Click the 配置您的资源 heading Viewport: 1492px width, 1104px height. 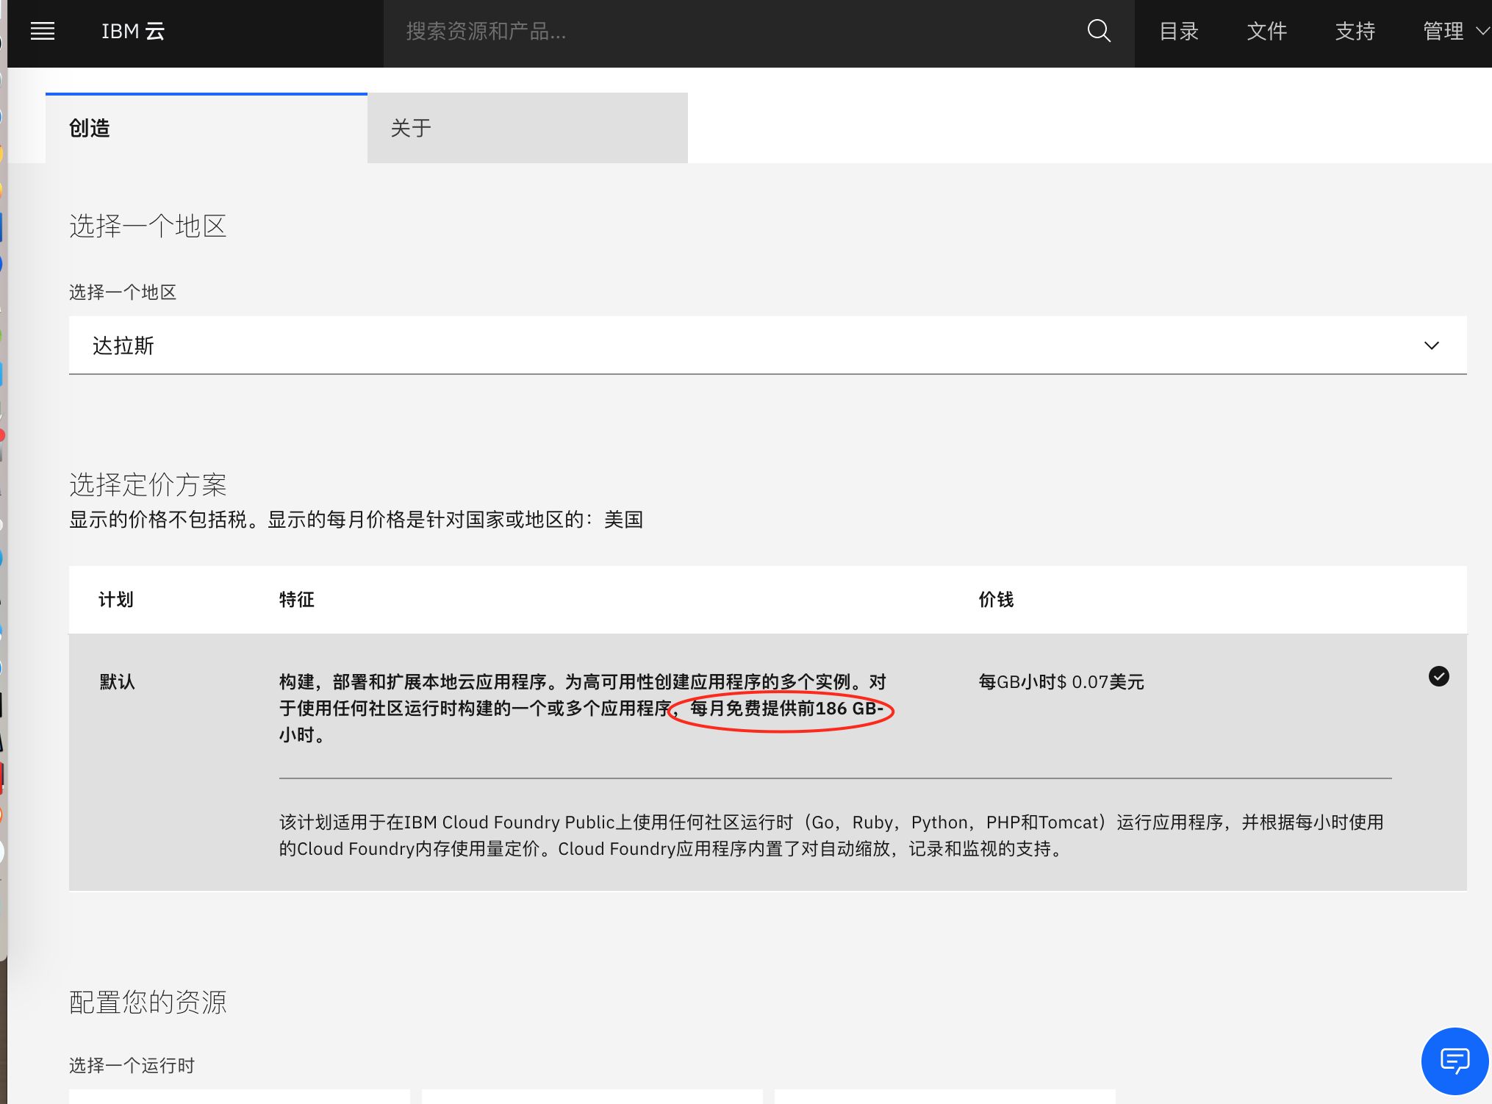pos(148,1002)
